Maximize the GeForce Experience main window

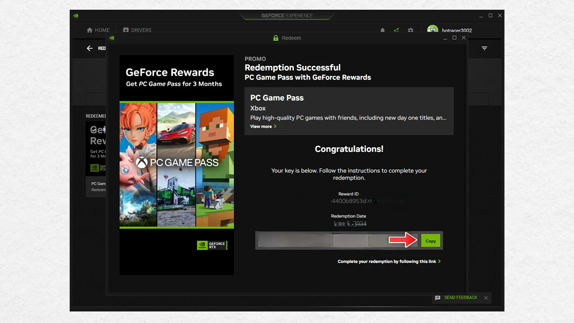pyautogui.click(x=490, y=16)
